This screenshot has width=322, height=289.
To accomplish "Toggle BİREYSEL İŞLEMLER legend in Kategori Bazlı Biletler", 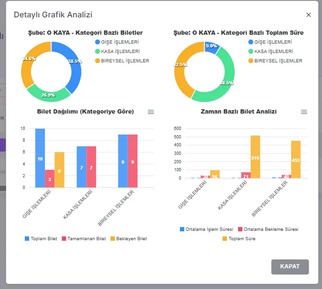I will [x=122, y=61].
